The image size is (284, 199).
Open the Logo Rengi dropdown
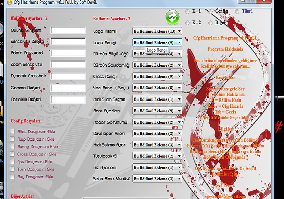tap(157, 43)
